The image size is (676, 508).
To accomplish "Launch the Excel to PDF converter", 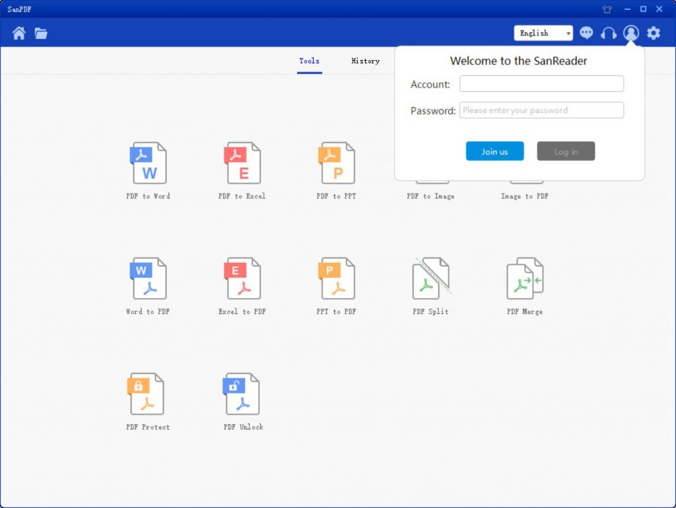I will pyautogui.click(x=242, y=286).
